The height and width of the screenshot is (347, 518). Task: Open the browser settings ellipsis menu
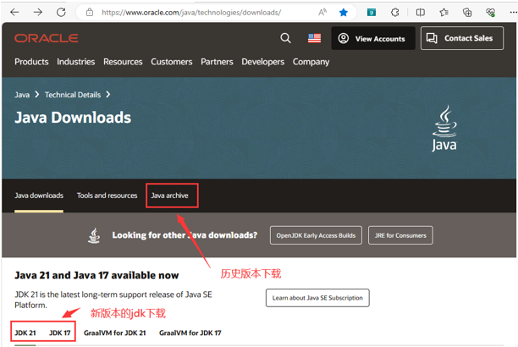click(513, 13)
